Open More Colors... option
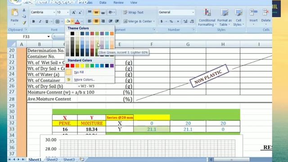The width and height of the screenshot is (288, 162). 90,80
